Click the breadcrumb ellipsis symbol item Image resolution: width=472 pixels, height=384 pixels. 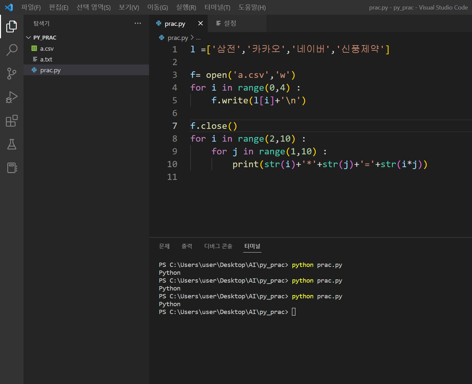coord(198,38)
